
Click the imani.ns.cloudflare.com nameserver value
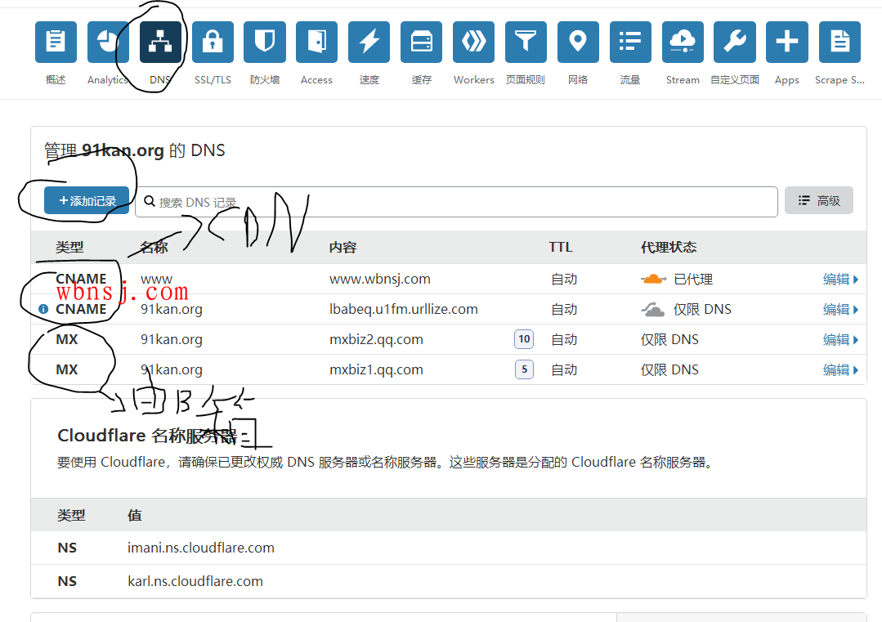(201, 548)
